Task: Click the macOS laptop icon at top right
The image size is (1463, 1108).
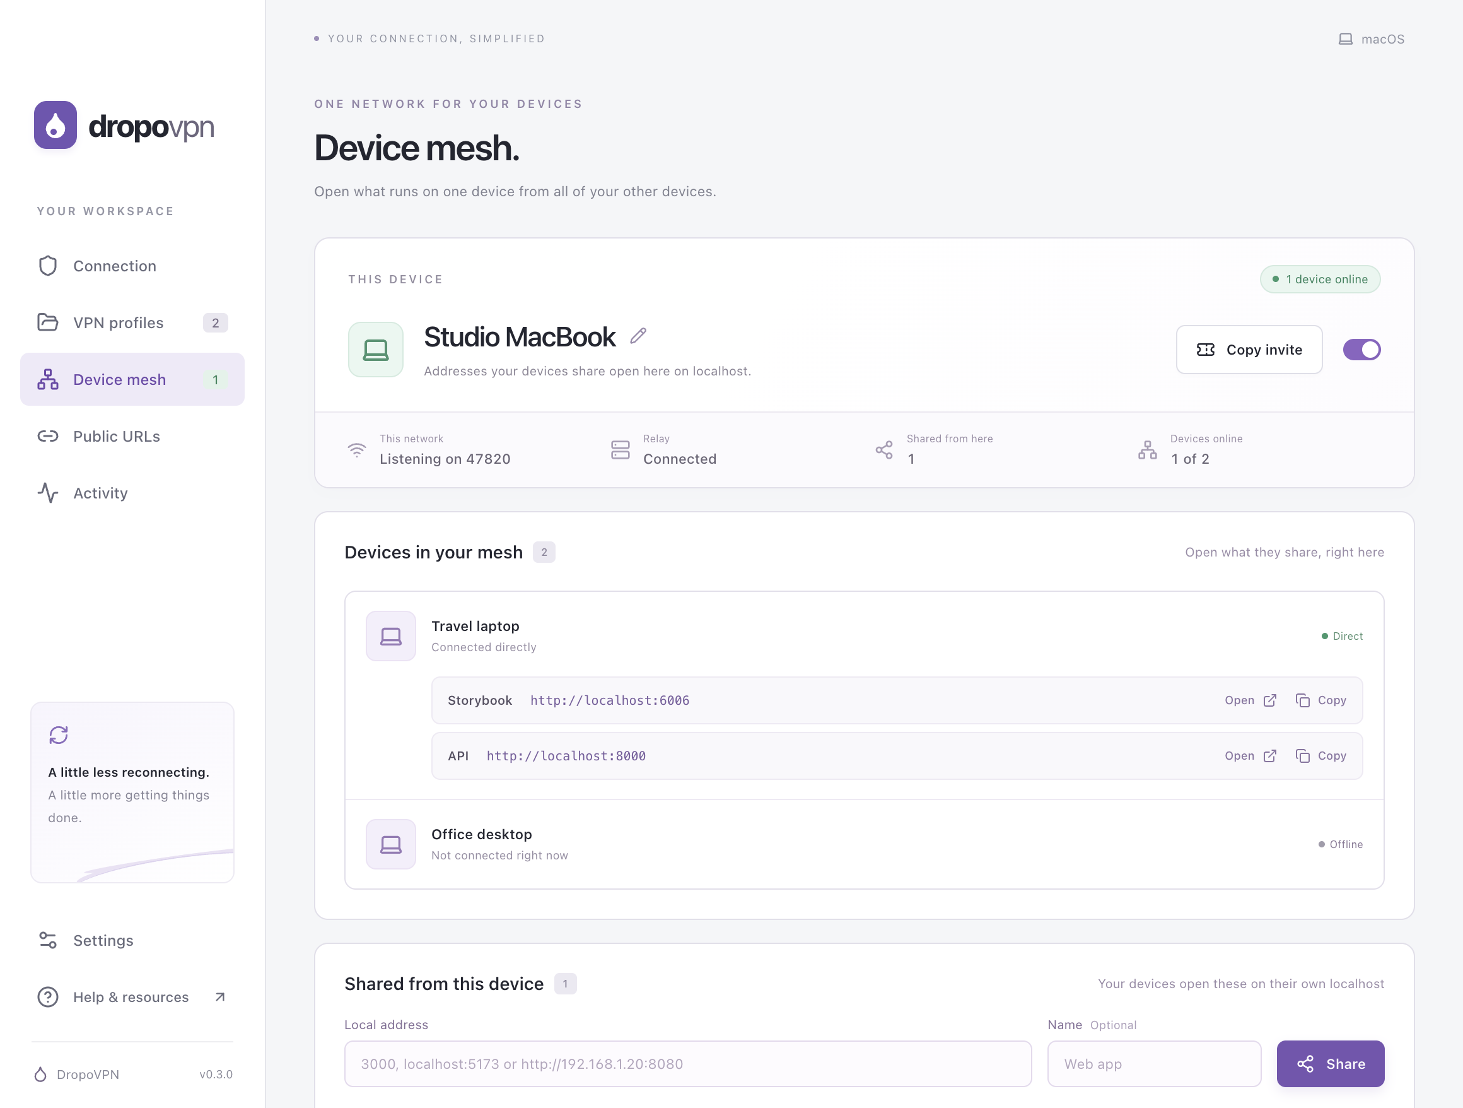Action: (x=1345, y=39)
